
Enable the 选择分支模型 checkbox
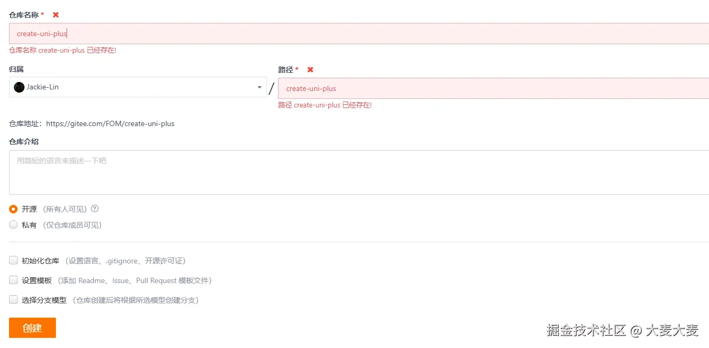13,300
